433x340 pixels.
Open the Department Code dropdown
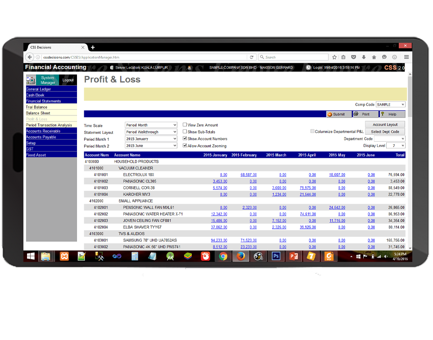pyautogui.click(x=390, y=138)
